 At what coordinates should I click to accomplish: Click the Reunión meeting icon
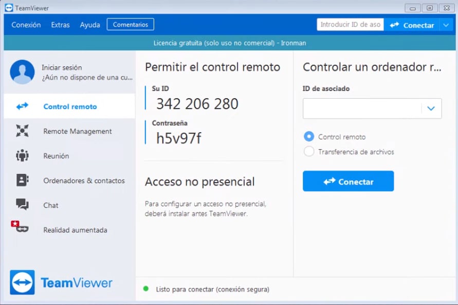tap(22, 156)
